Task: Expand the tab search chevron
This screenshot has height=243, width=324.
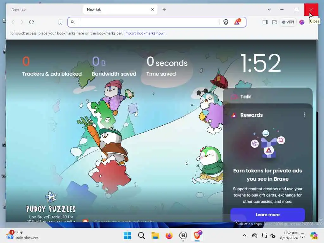Action: 269,9
